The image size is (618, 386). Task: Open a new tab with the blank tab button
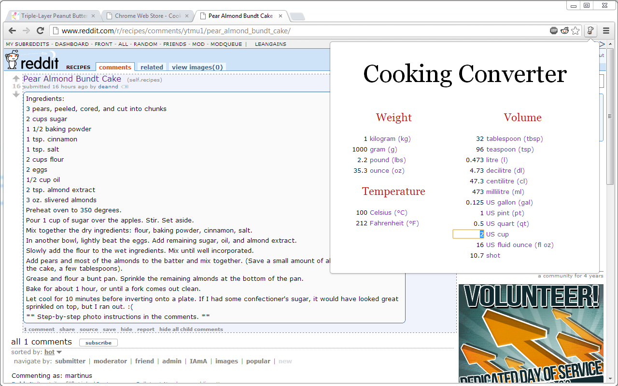(x=297, y=16)
